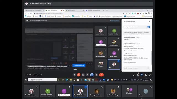Open Chrome from taskbar

[x=89, y=80]
